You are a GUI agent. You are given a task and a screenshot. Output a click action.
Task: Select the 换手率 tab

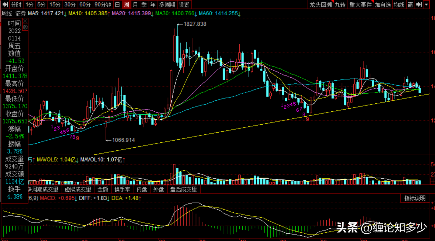(x=122, y=189)
